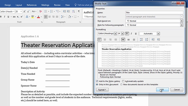Open dialog font size dropdown

click(x=122, y=34)
